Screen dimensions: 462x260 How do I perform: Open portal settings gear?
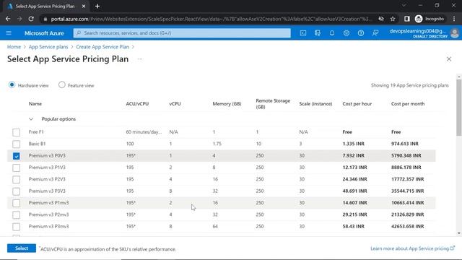(x=346, y=33)
